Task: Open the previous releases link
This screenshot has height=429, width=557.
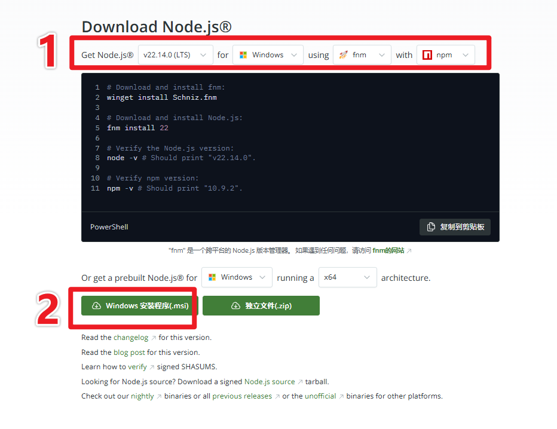Action: point(242,396)
